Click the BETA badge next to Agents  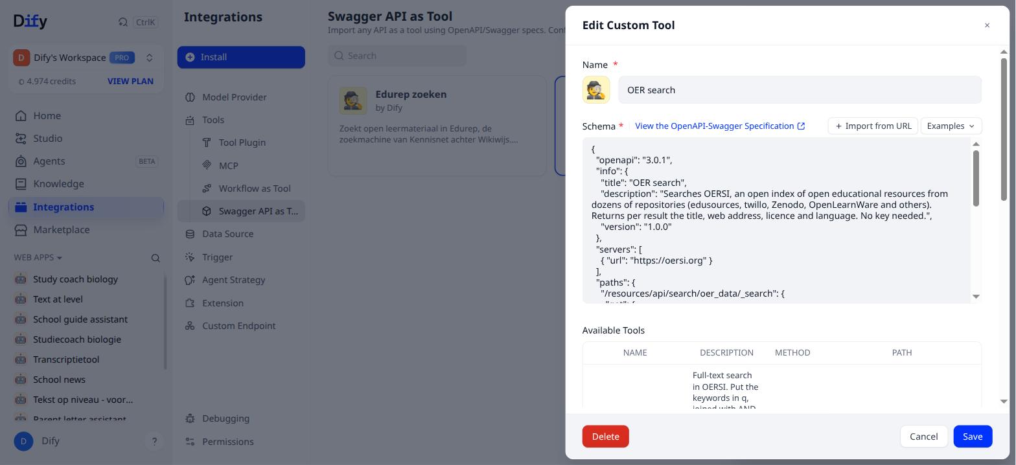point(147,161)
